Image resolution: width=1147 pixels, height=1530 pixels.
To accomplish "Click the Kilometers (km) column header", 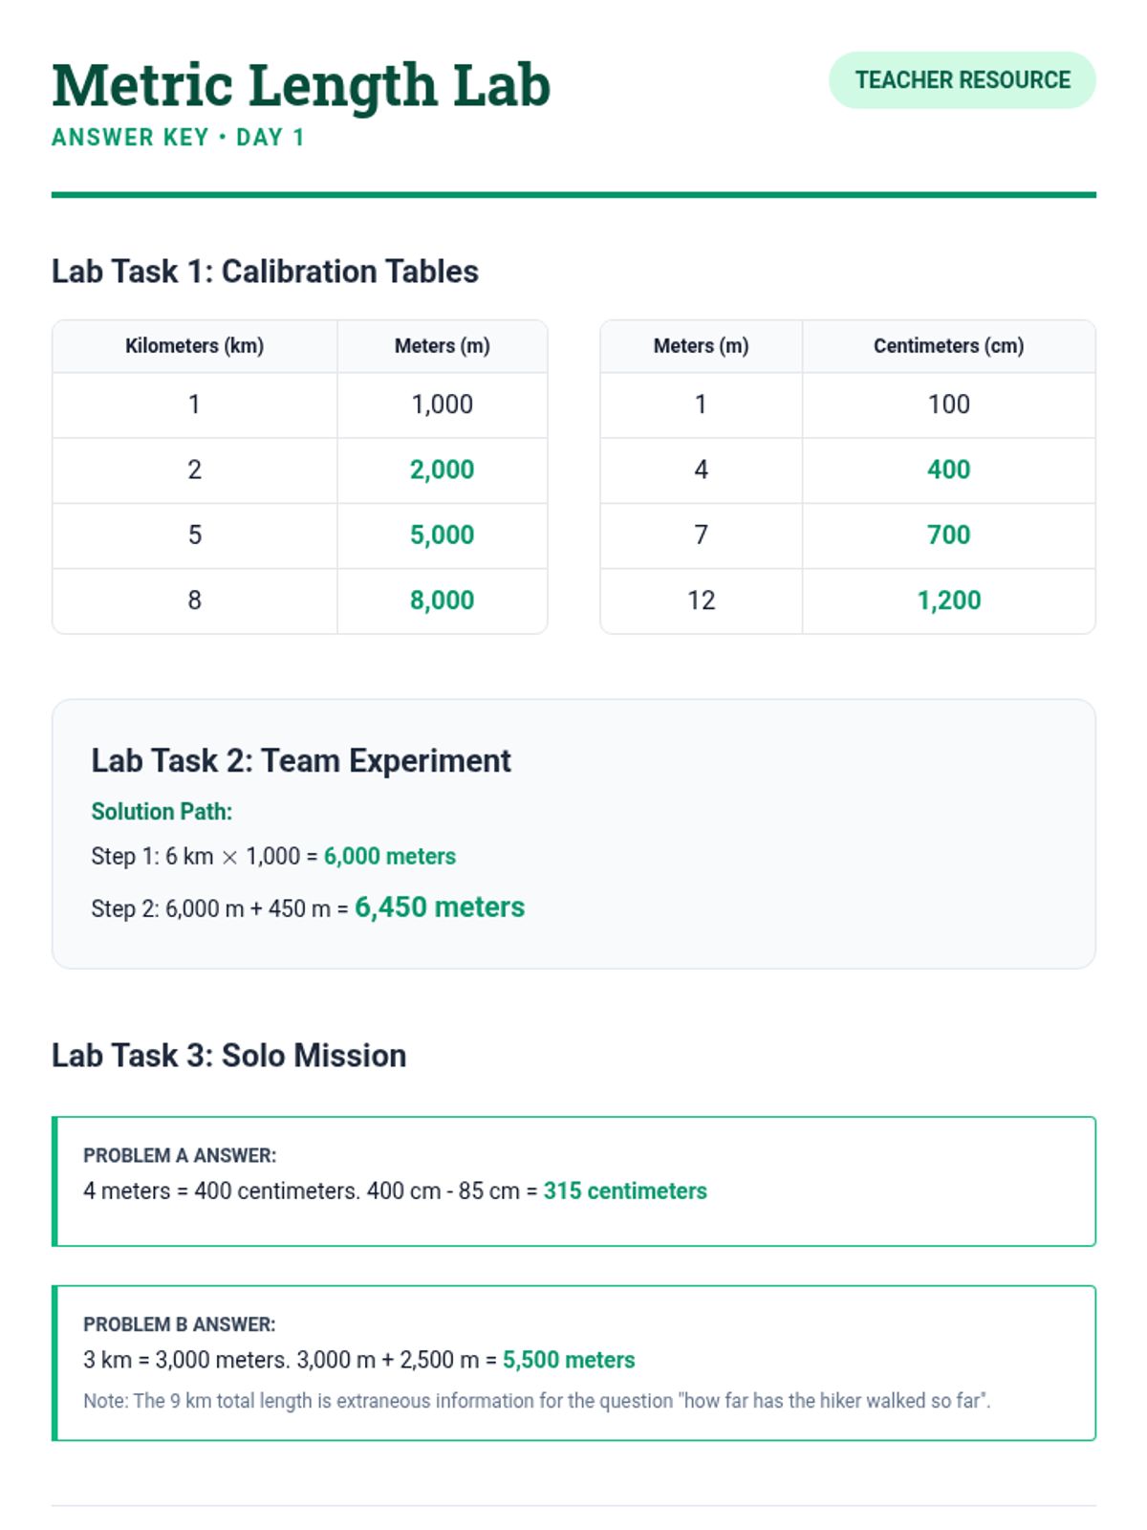I will [x=194, y=346].
